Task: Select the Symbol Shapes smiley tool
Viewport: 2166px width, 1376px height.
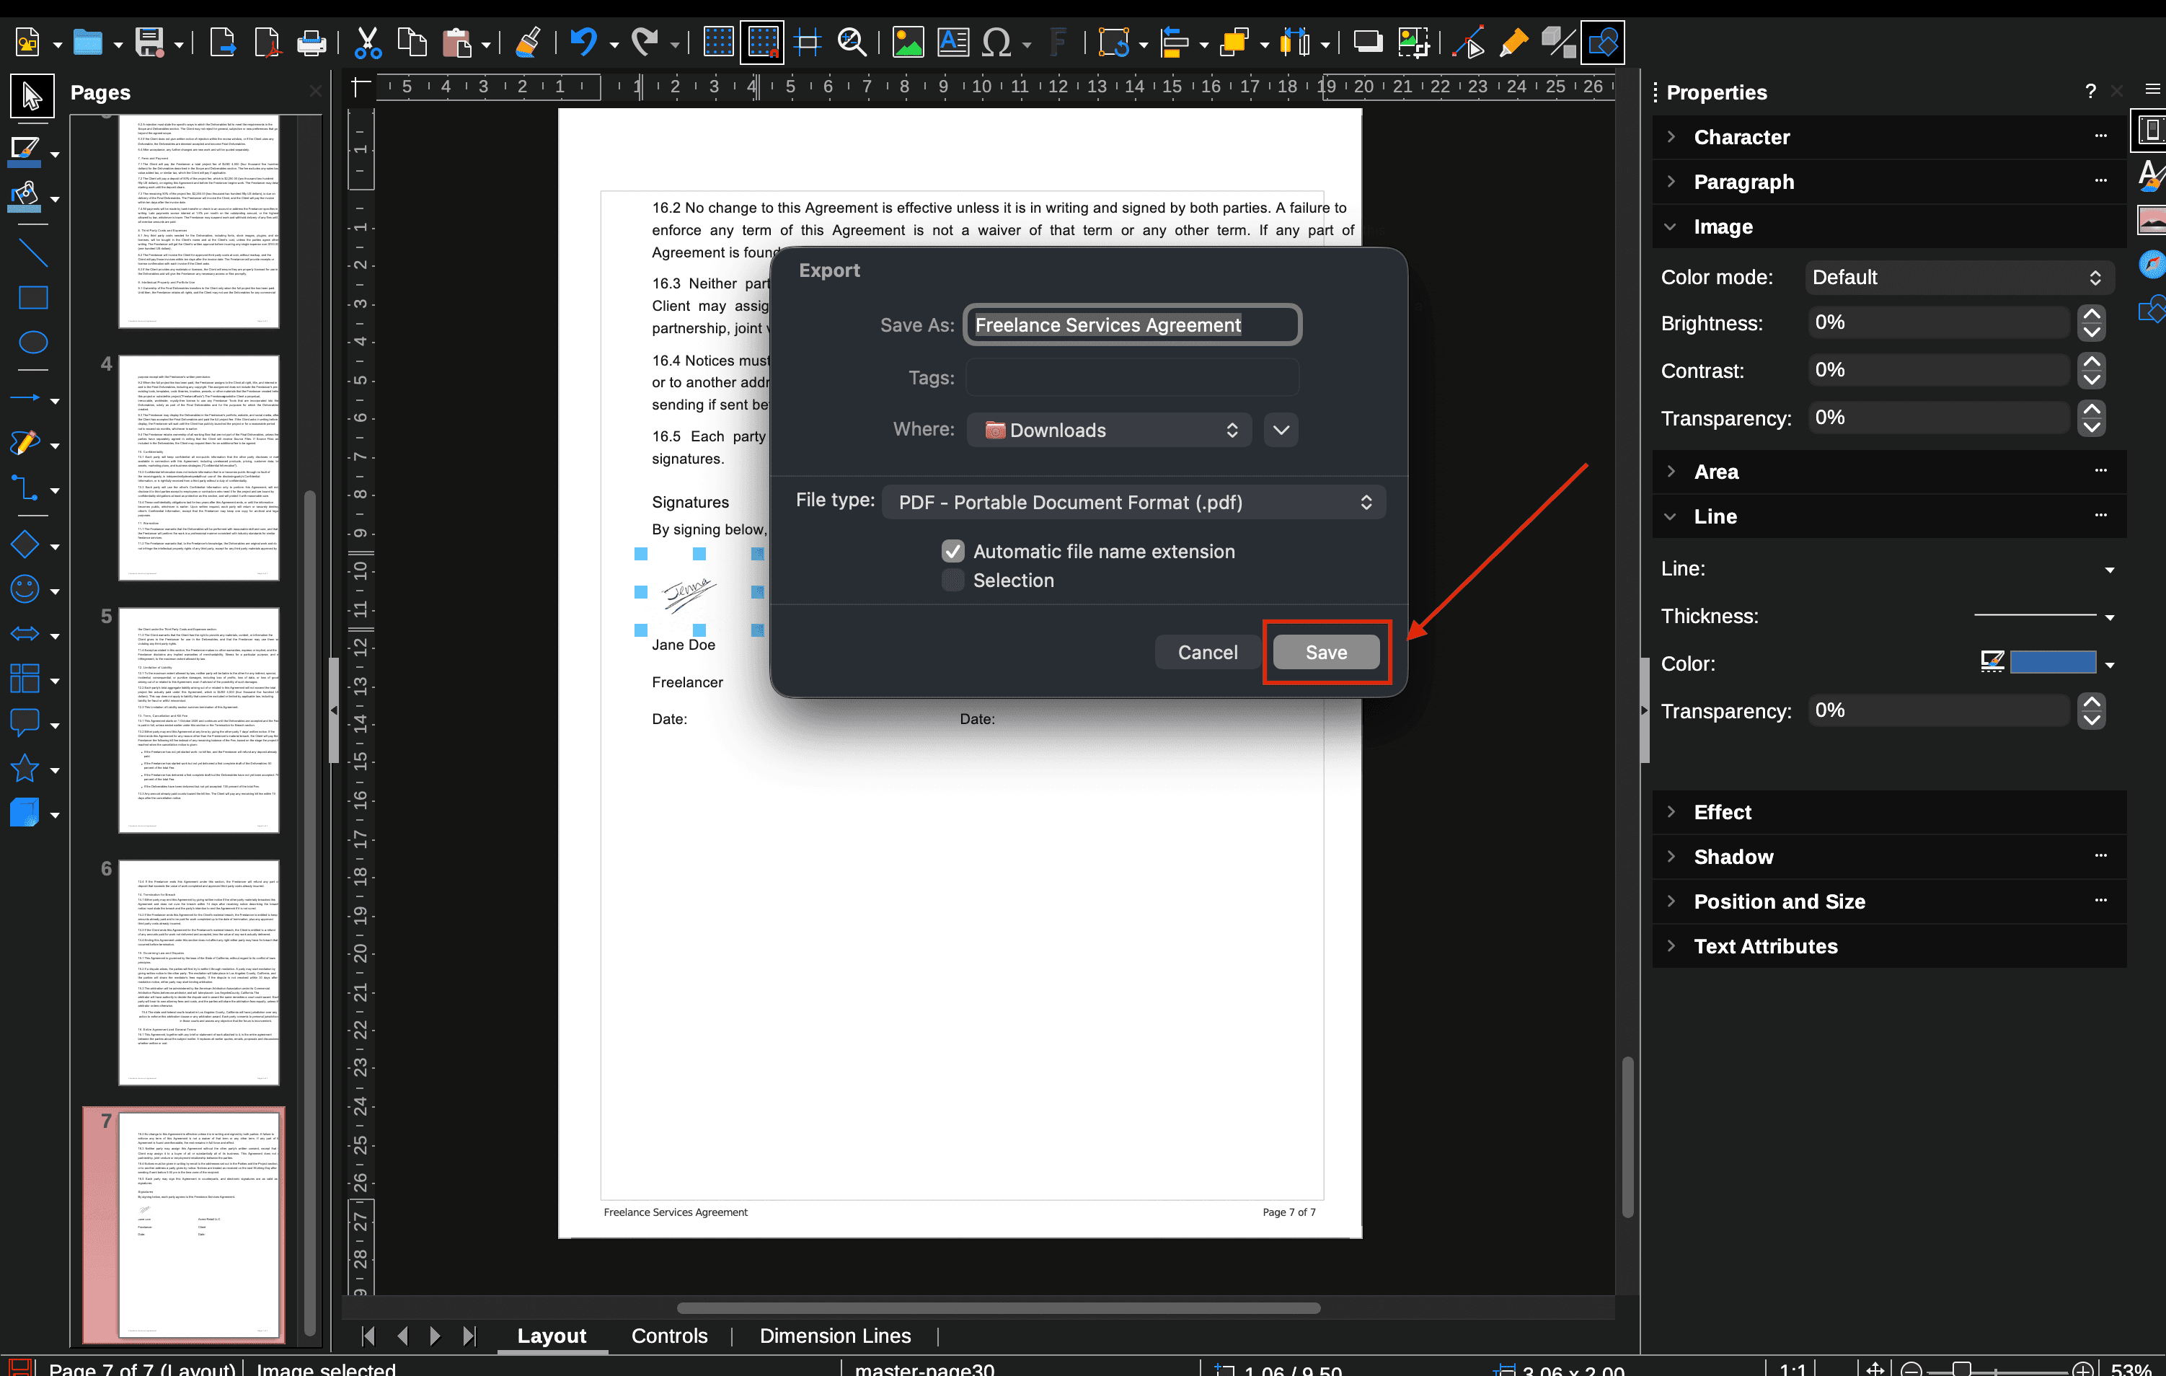Action: 25,589
